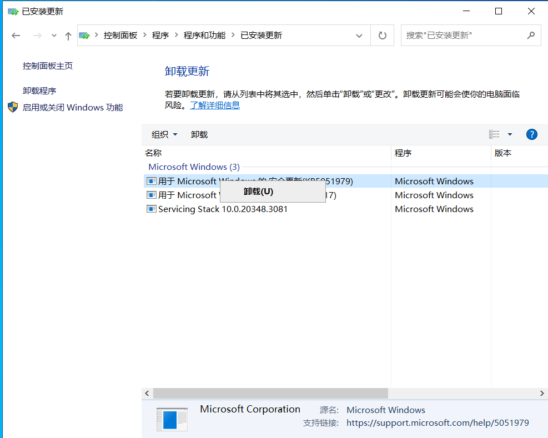548x438 pixels.
Task: Select Servicing Stack 10.0.20348.3081 entry
Action: coord(223,209)
